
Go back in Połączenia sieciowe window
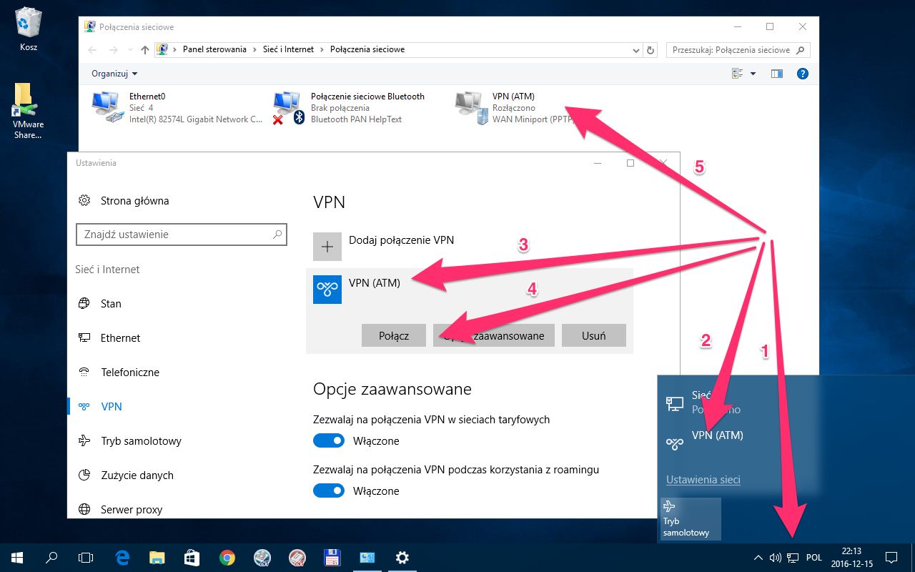point(92,50)
